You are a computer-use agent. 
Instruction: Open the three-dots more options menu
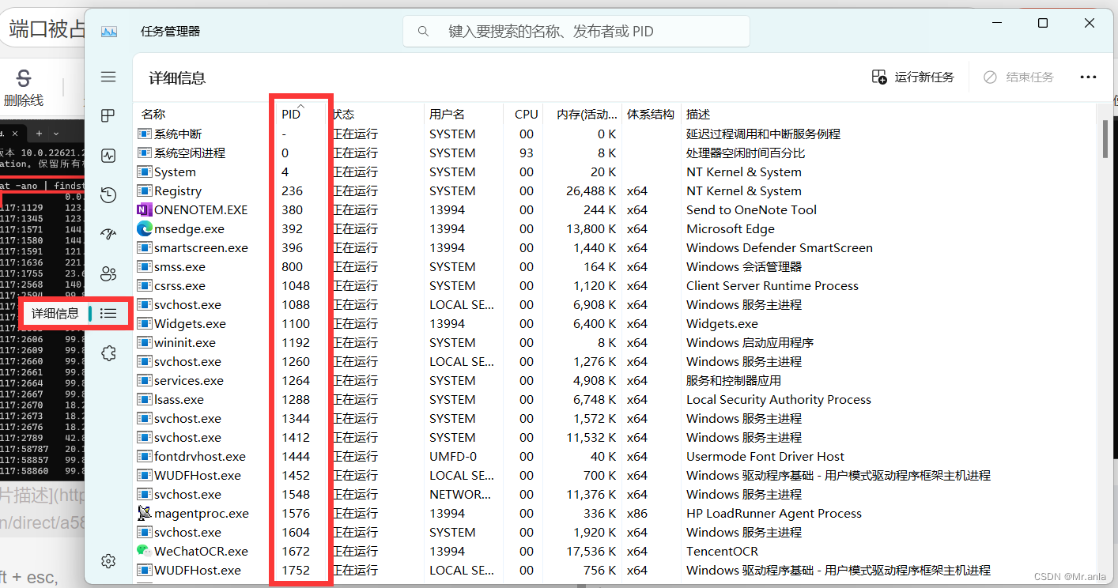tap(1088, 77)
